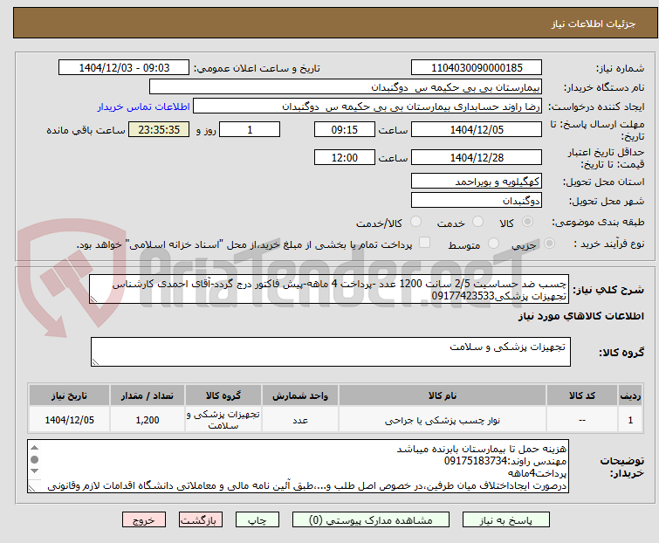Click the scrollbar thumb in buyer notes
The image size is (659, 543).
tap(35, 459)
